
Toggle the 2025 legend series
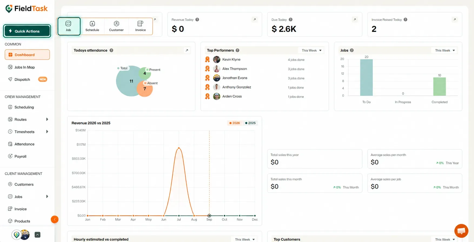coord(250,123)
